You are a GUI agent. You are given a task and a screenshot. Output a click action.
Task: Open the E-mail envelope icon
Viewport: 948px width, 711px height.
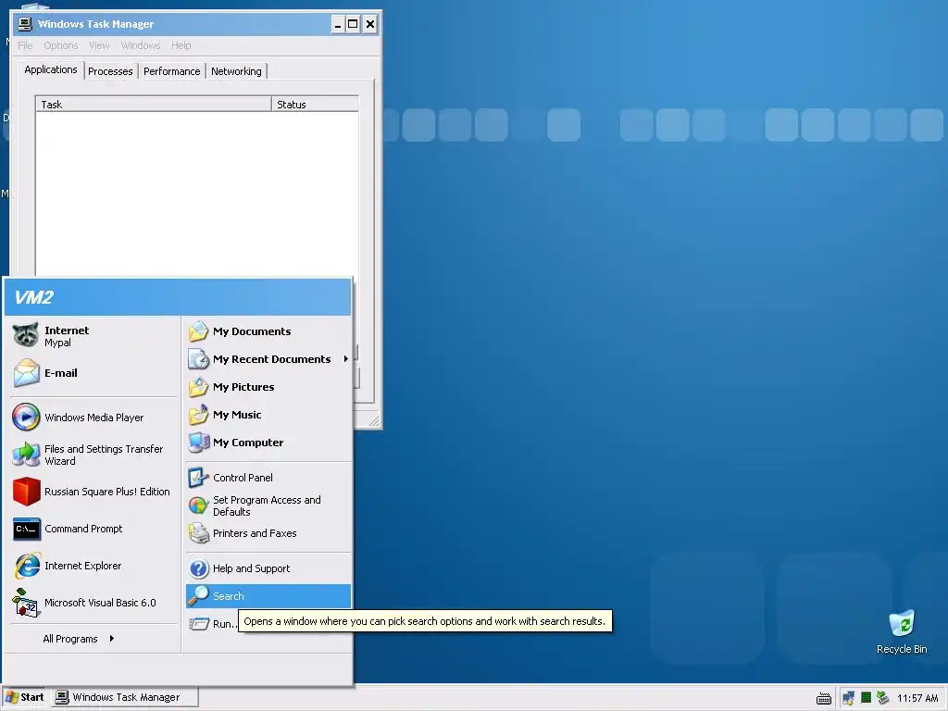(26, 372)
